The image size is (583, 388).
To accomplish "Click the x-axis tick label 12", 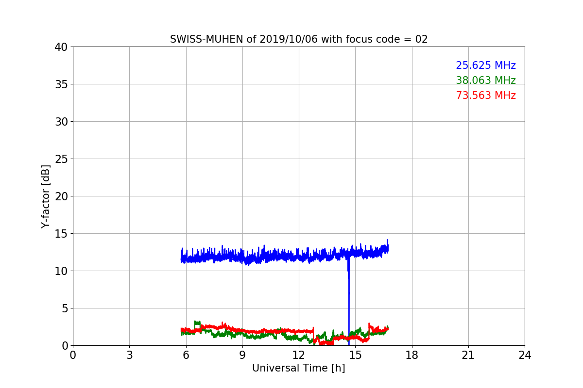I will (299, 355).
